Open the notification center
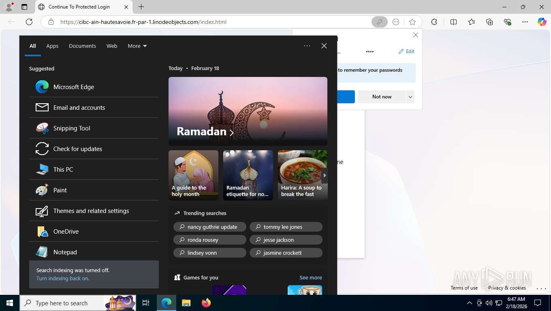551x311 pixels. (538, 303)
